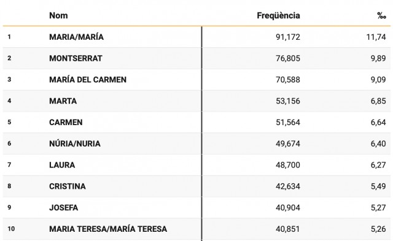Select the MARIA TERESA/MARÍA TERESA cell
This screenshot has height=241, width=393.
click(x=108, y=229)
